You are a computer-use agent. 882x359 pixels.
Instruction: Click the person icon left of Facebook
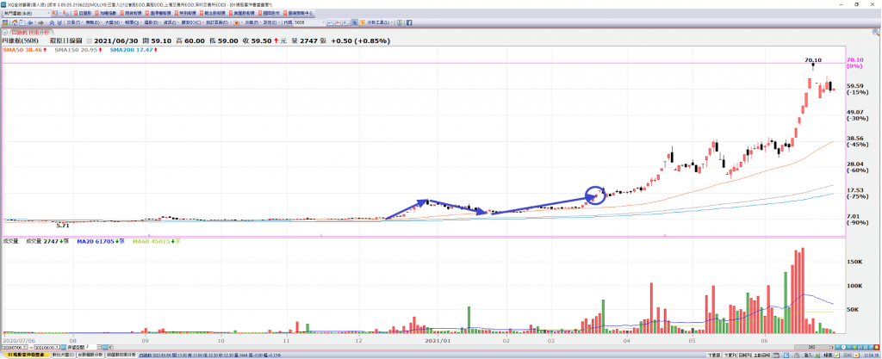(x=400, y=22)
